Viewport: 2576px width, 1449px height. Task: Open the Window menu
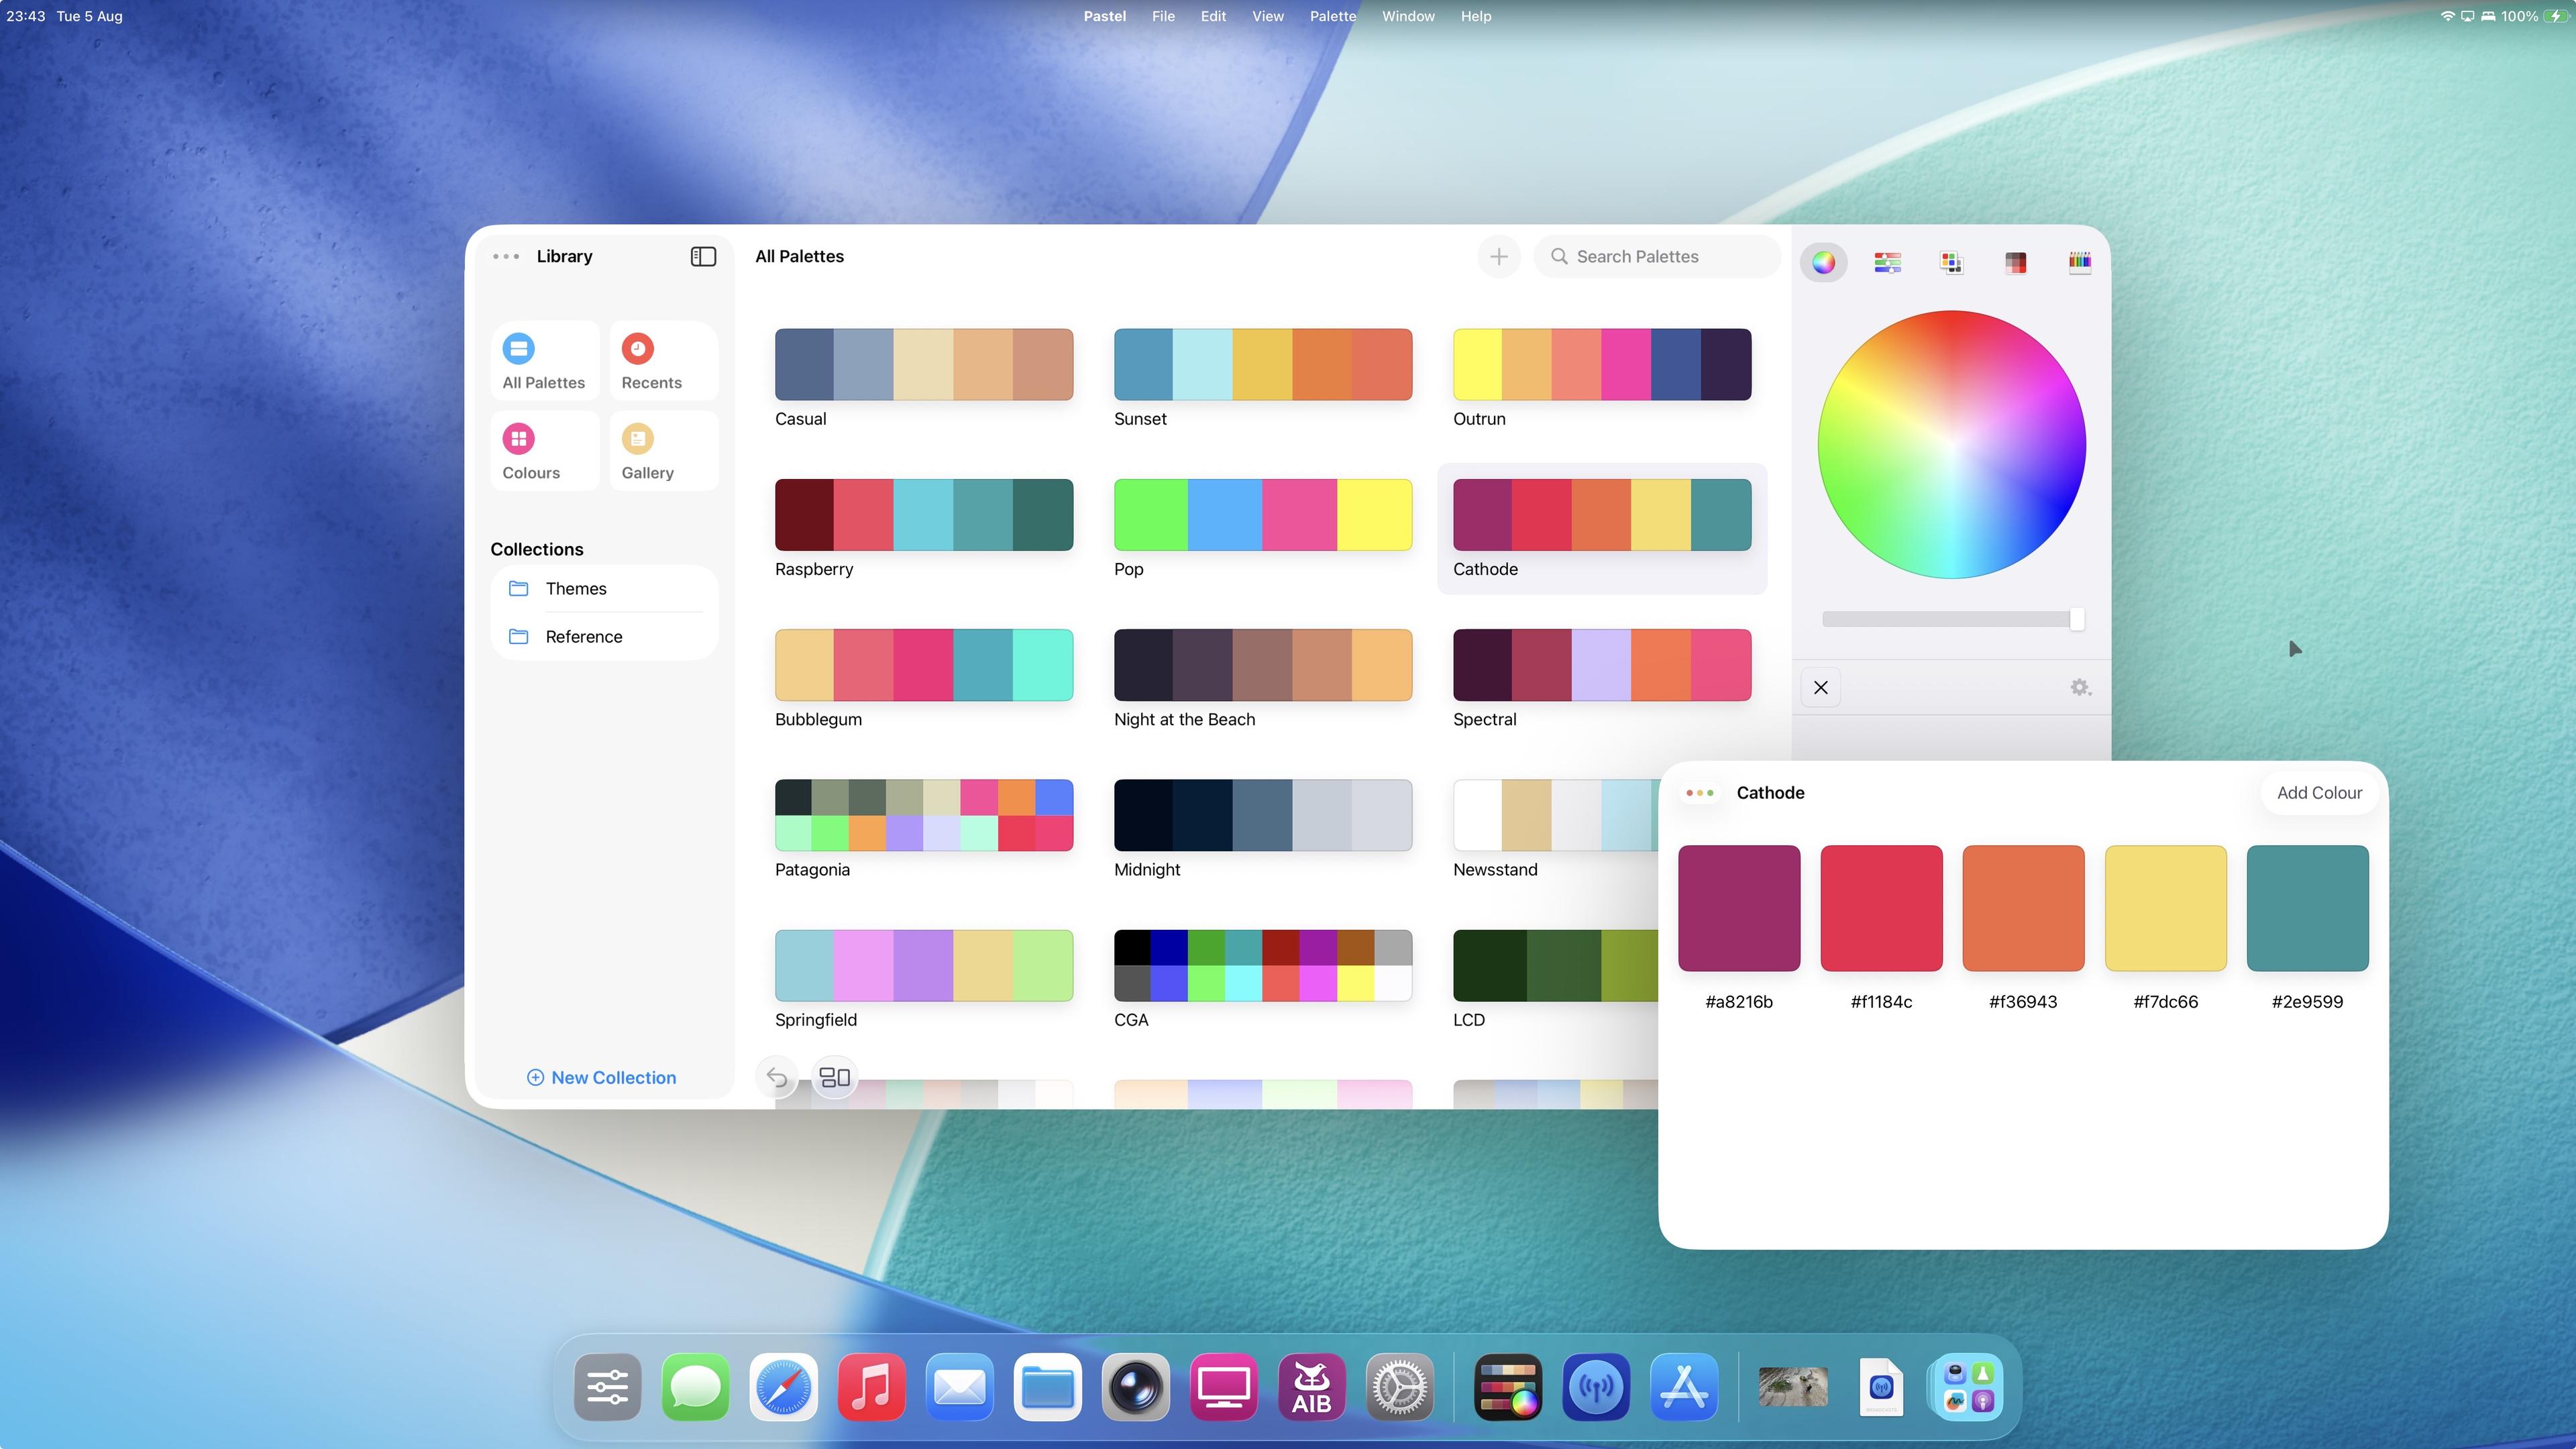[x=1408, y=16]
